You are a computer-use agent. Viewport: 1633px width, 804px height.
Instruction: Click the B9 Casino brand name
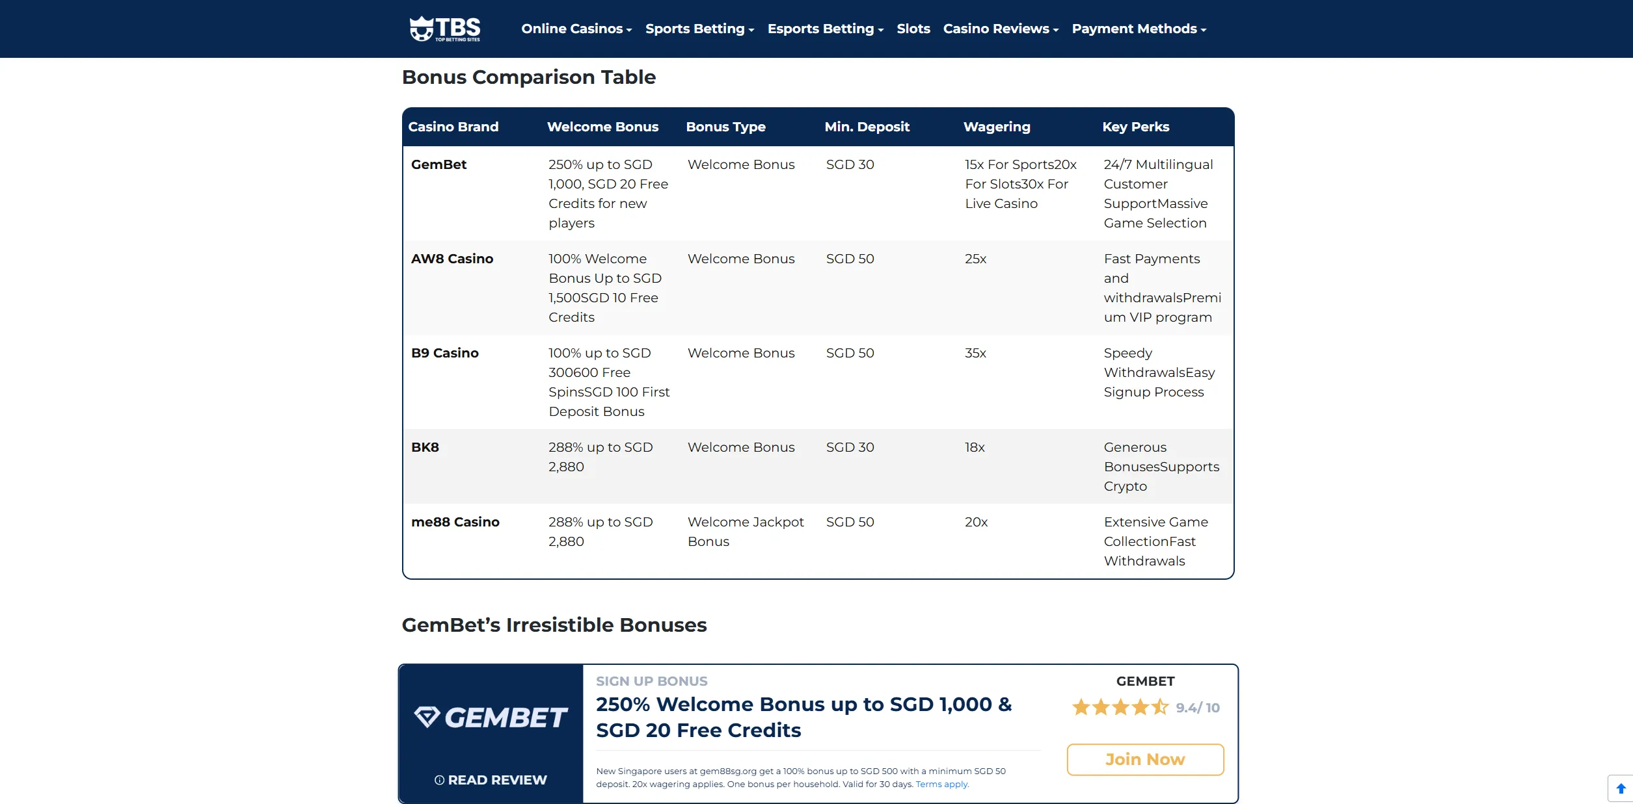(445, 353)
